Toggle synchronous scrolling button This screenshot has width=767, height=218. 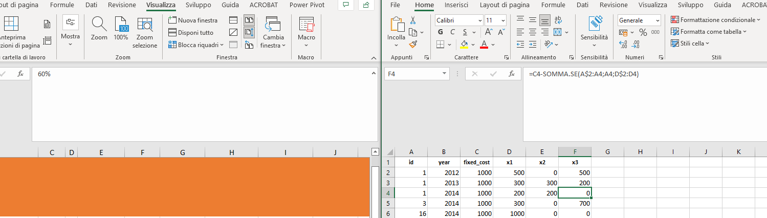[249, 33]
